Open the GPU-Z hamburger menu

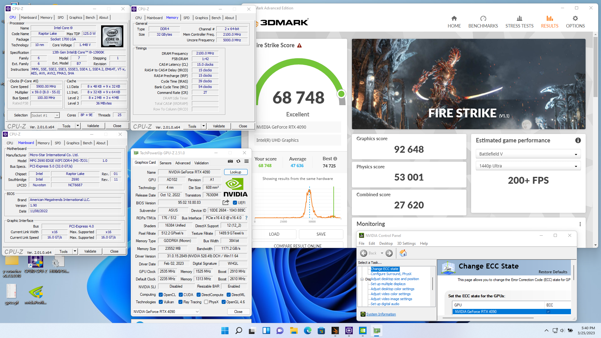246,161
